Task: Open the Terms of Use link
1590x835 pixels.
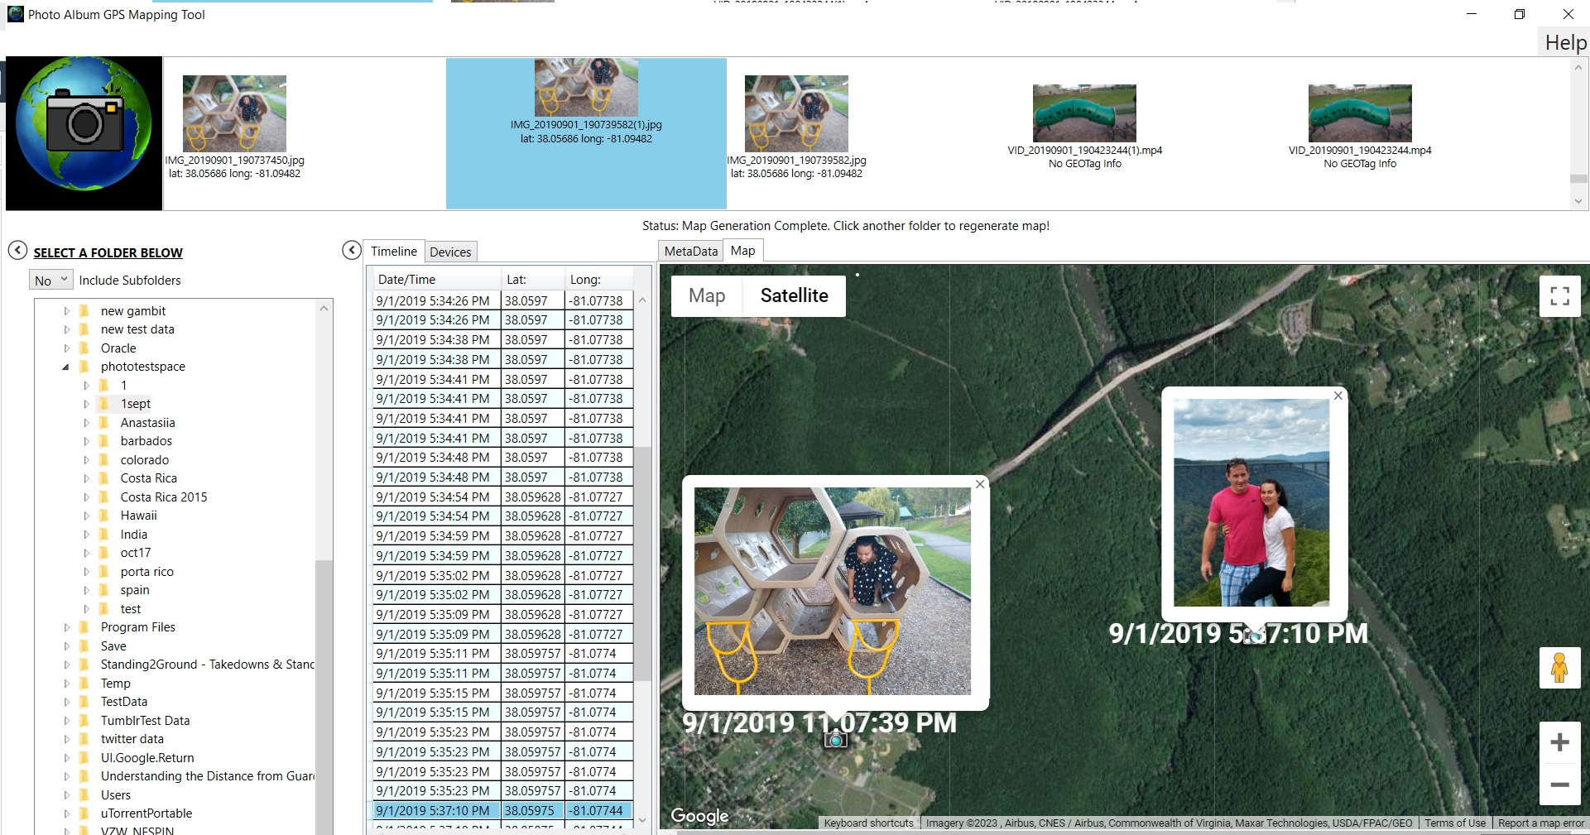Action: pos(1455,823)
